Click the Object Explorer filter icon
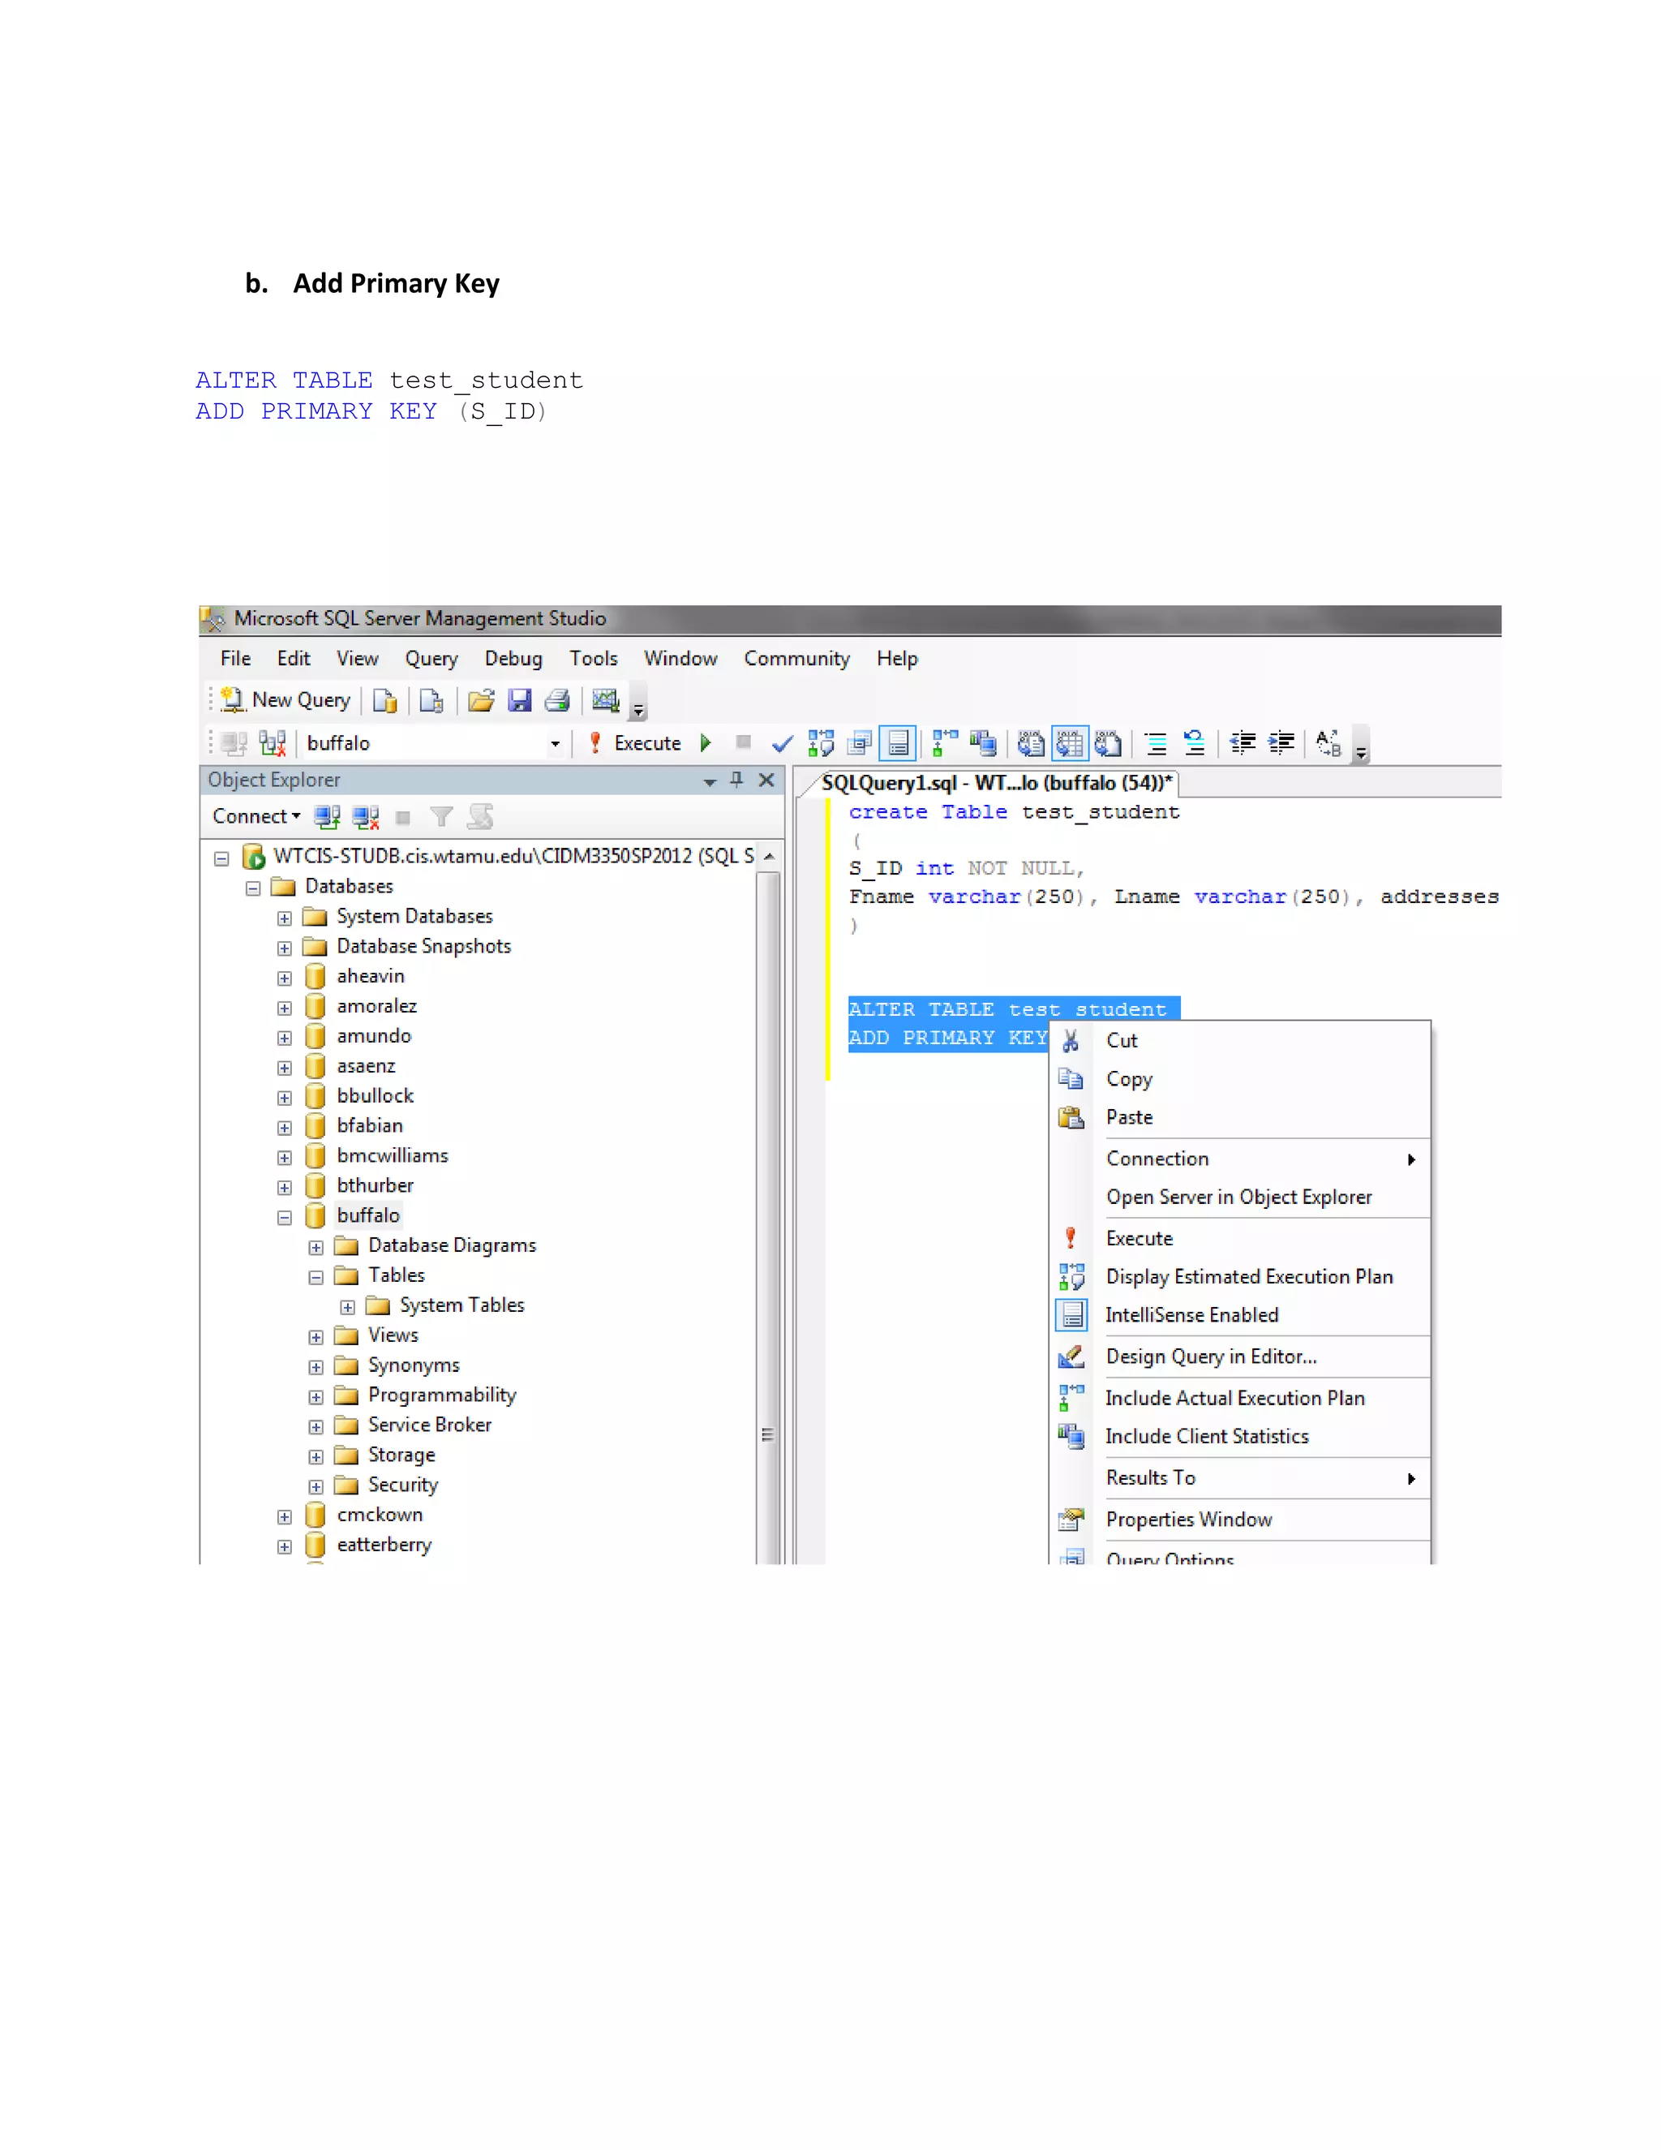1661x2150 pixels. point(442,817)
